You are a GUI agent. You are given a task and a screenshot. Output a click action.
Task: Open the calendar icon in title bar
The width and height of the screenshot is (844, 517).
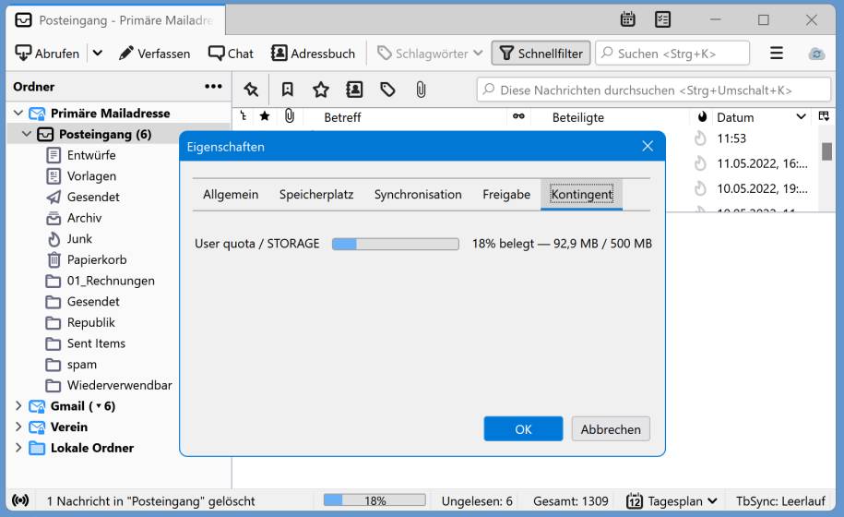click(x=628, y=19)
